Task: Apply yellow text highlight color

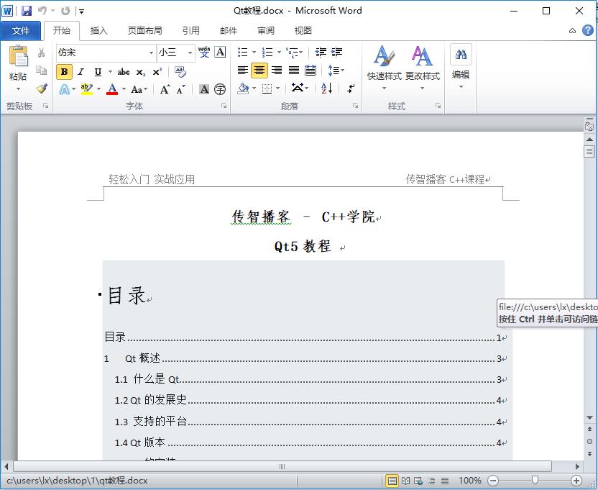Action: (87, 89)
